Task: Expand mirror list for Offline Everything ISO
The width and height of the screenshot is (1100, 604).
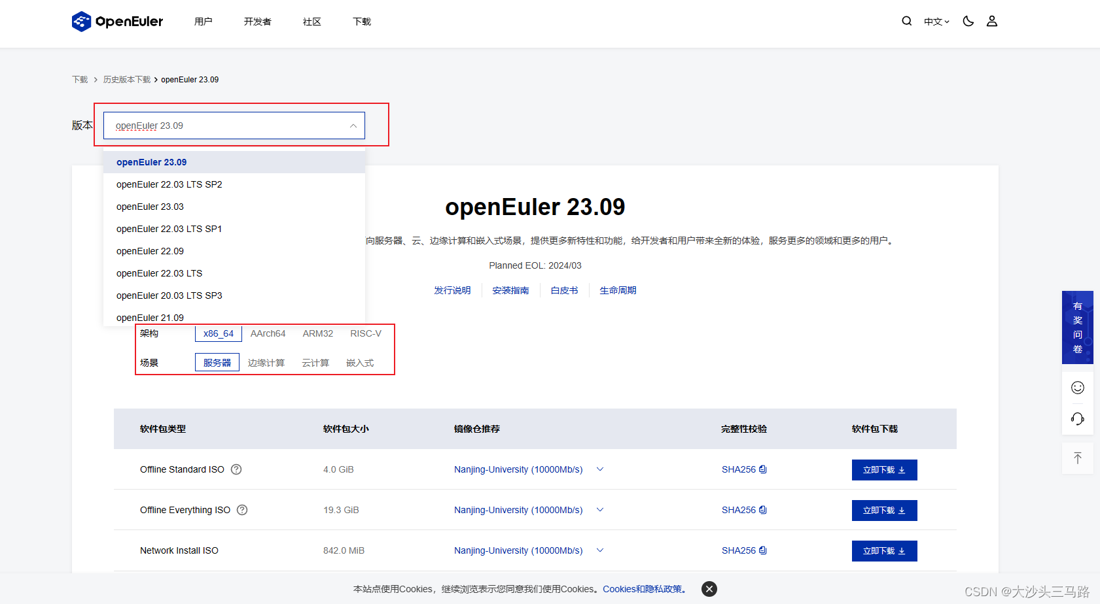Action: tap(600, 510)
